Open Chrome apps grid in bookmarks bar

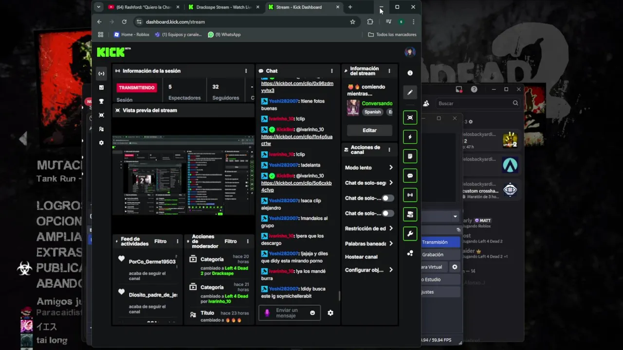click(x=101, y=35)
